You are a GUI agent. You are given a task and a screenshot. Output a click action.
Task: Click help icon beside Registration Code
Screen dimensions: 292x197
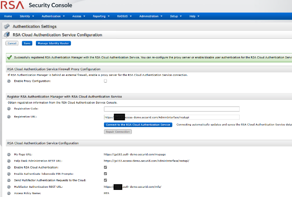click(9, 109)
